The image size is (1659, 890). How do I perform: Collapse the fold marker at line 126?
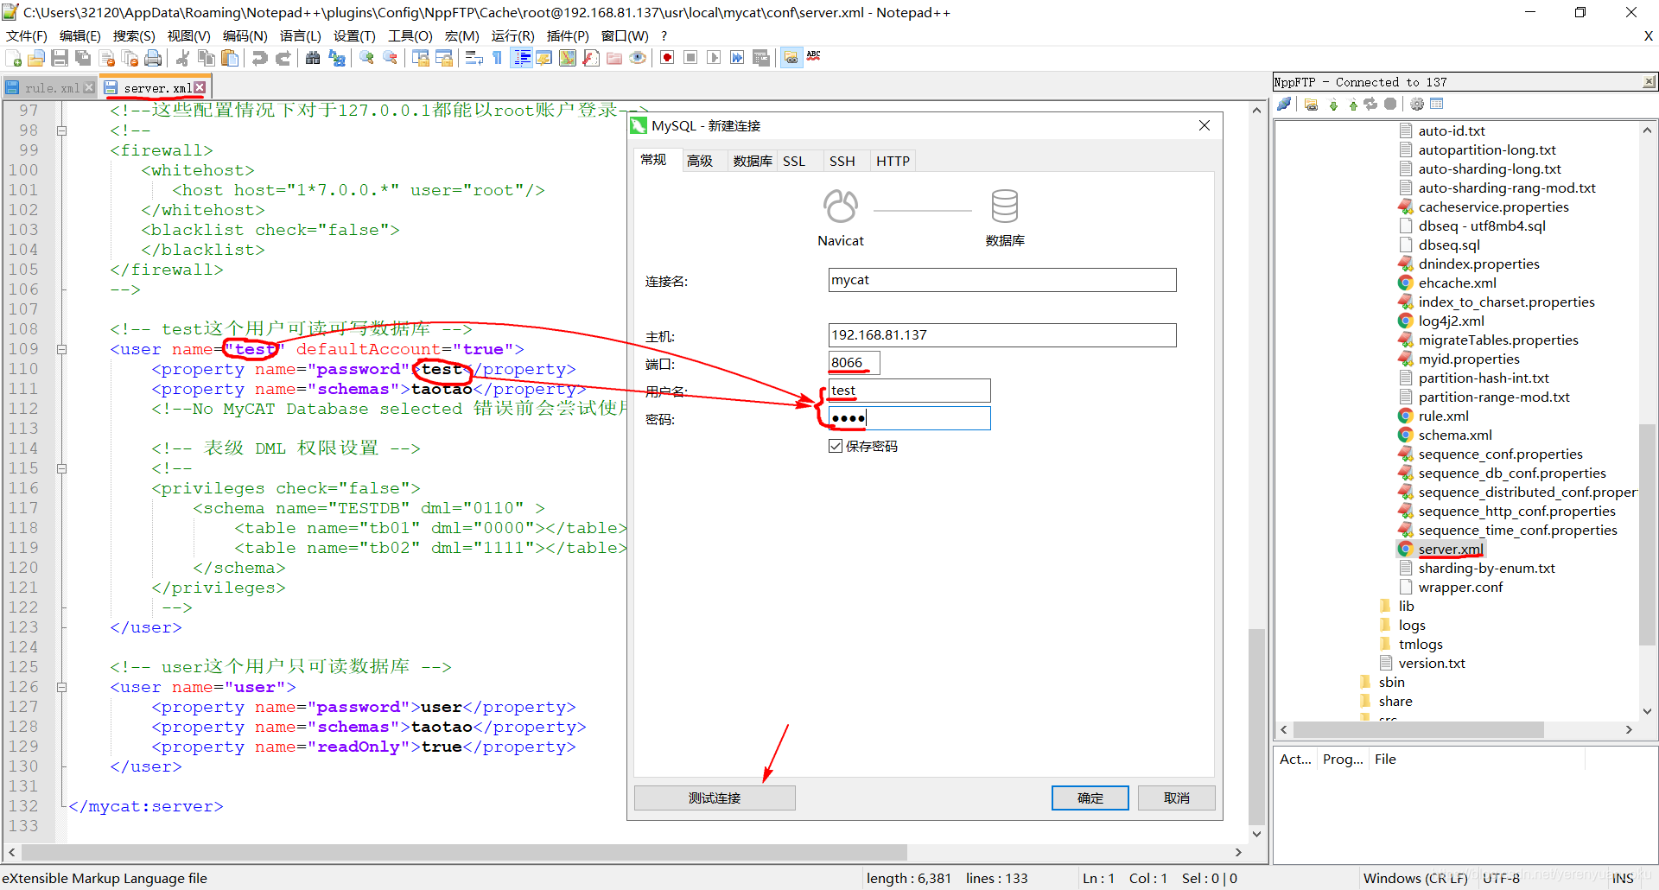click(x=62, y=688)
